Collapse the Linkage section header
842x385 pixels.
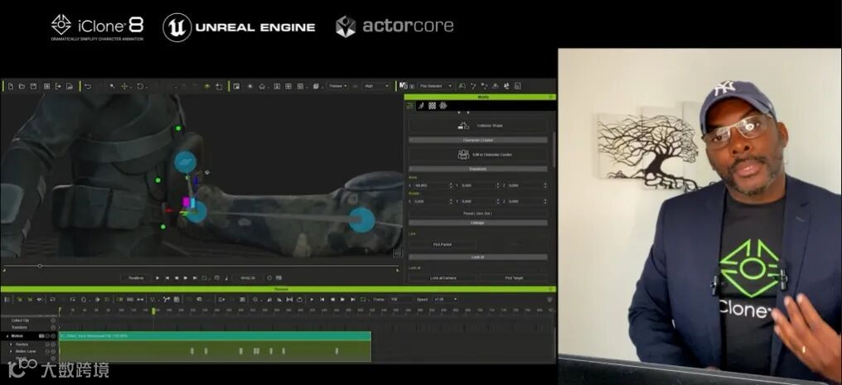pyautogui.click(x=478, y=223)
